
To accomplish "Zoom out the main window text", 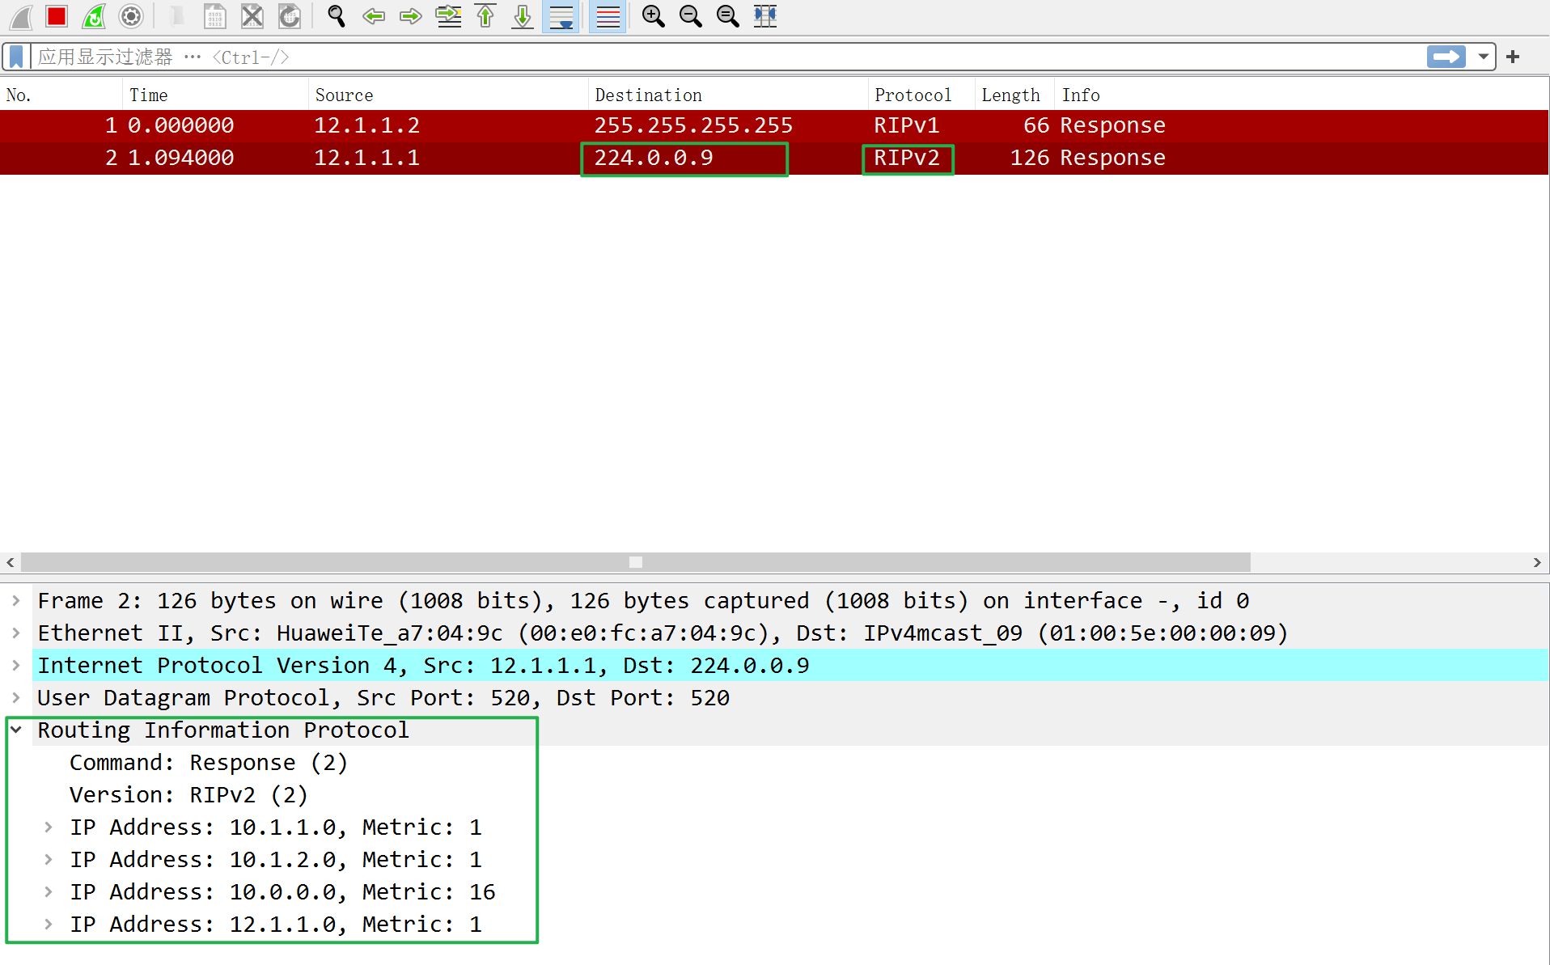I will (690, 16).
